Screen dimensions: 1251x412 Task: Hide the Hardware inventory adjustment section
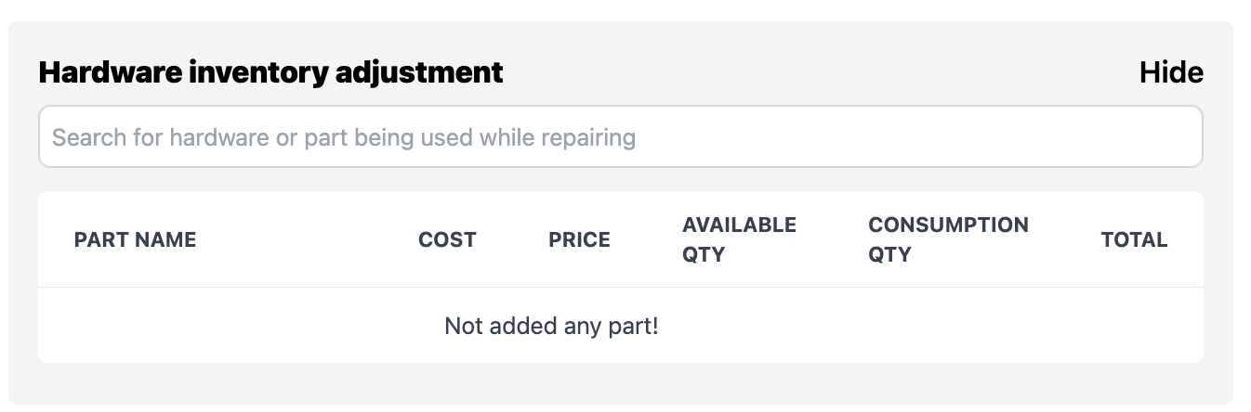point(1170,72)
